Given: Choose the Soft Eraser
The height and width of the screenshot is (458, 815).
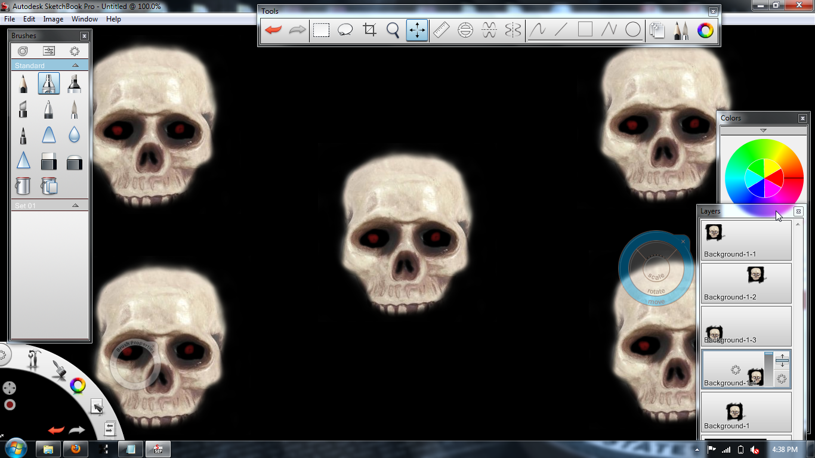Looking at the screenshot, I should pos(74,161).
